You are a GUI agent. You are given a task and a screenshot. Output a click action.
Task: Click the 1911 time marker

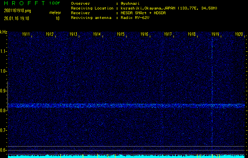tap(26, 34)
